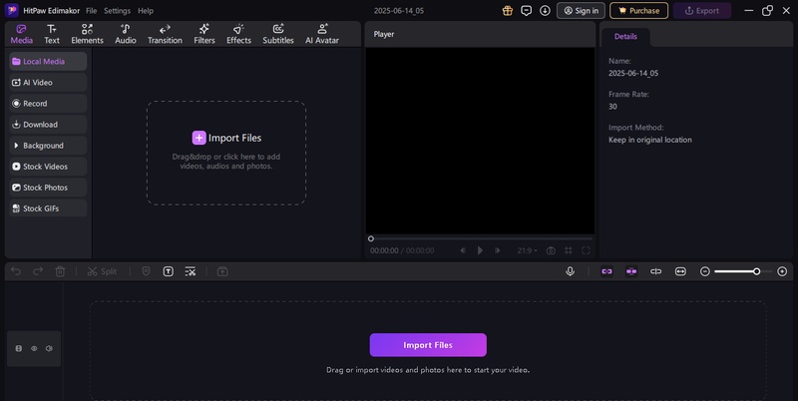Click the gift box icon in title bar
This screenshot has width=798, height=401.
coord(507,10)
